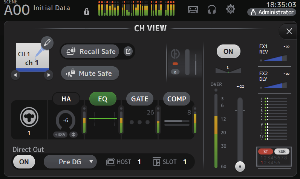Open the COMP section
This screenshot has width=300, height=179.
(177, 99)
